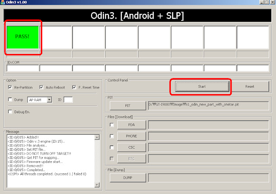This screenshot has height=194, width=276.
Task: Click the message log scroll down arrow
Action: click(97, 184)
